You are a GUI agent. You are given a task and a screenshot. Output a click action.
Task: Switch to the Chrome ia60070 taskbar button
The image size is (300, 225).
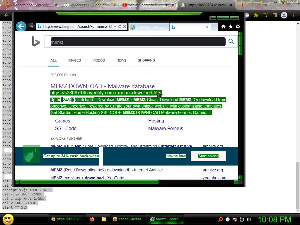click(x=67, y=219)
